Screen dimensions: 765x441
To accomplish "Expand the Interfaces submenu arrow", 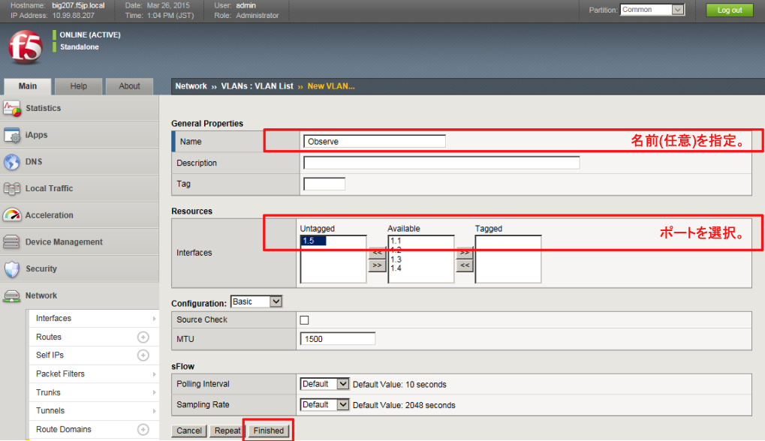I will point(154,319).
